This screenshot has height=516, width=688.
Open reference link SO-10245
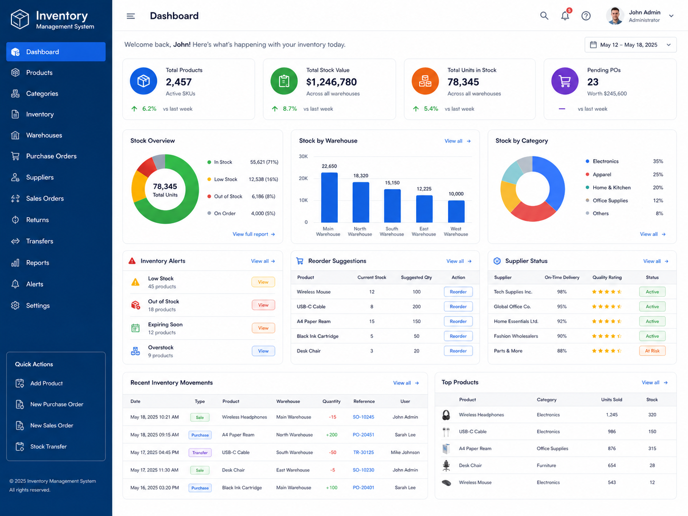coord(363,417)
